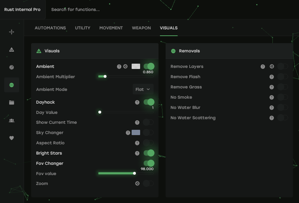Open the radar sidebar section
The height and width of the screenshot is (203, 299).
click(12, 67)
